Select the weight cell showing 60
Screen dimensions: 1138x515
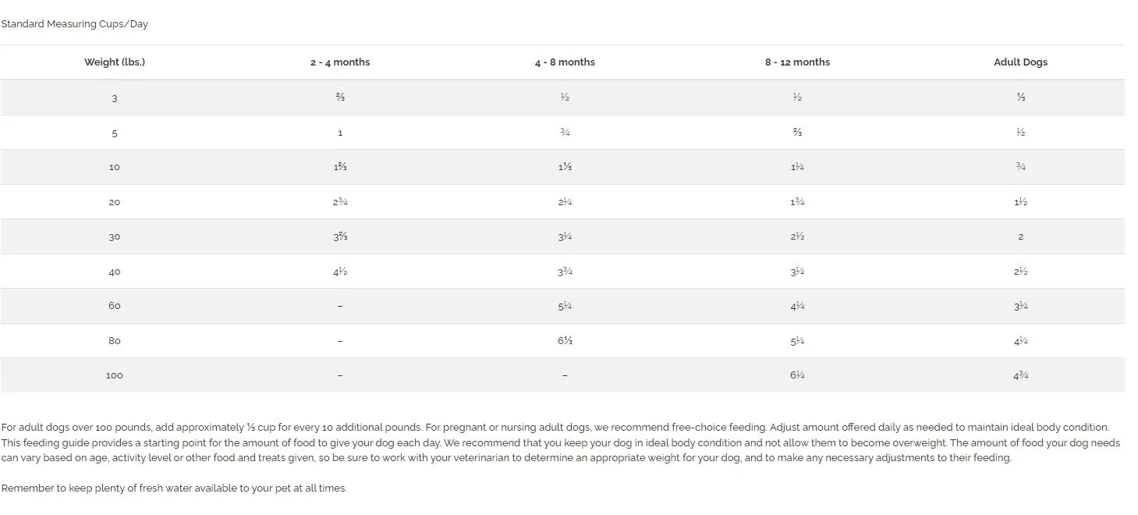click(115, 306)
